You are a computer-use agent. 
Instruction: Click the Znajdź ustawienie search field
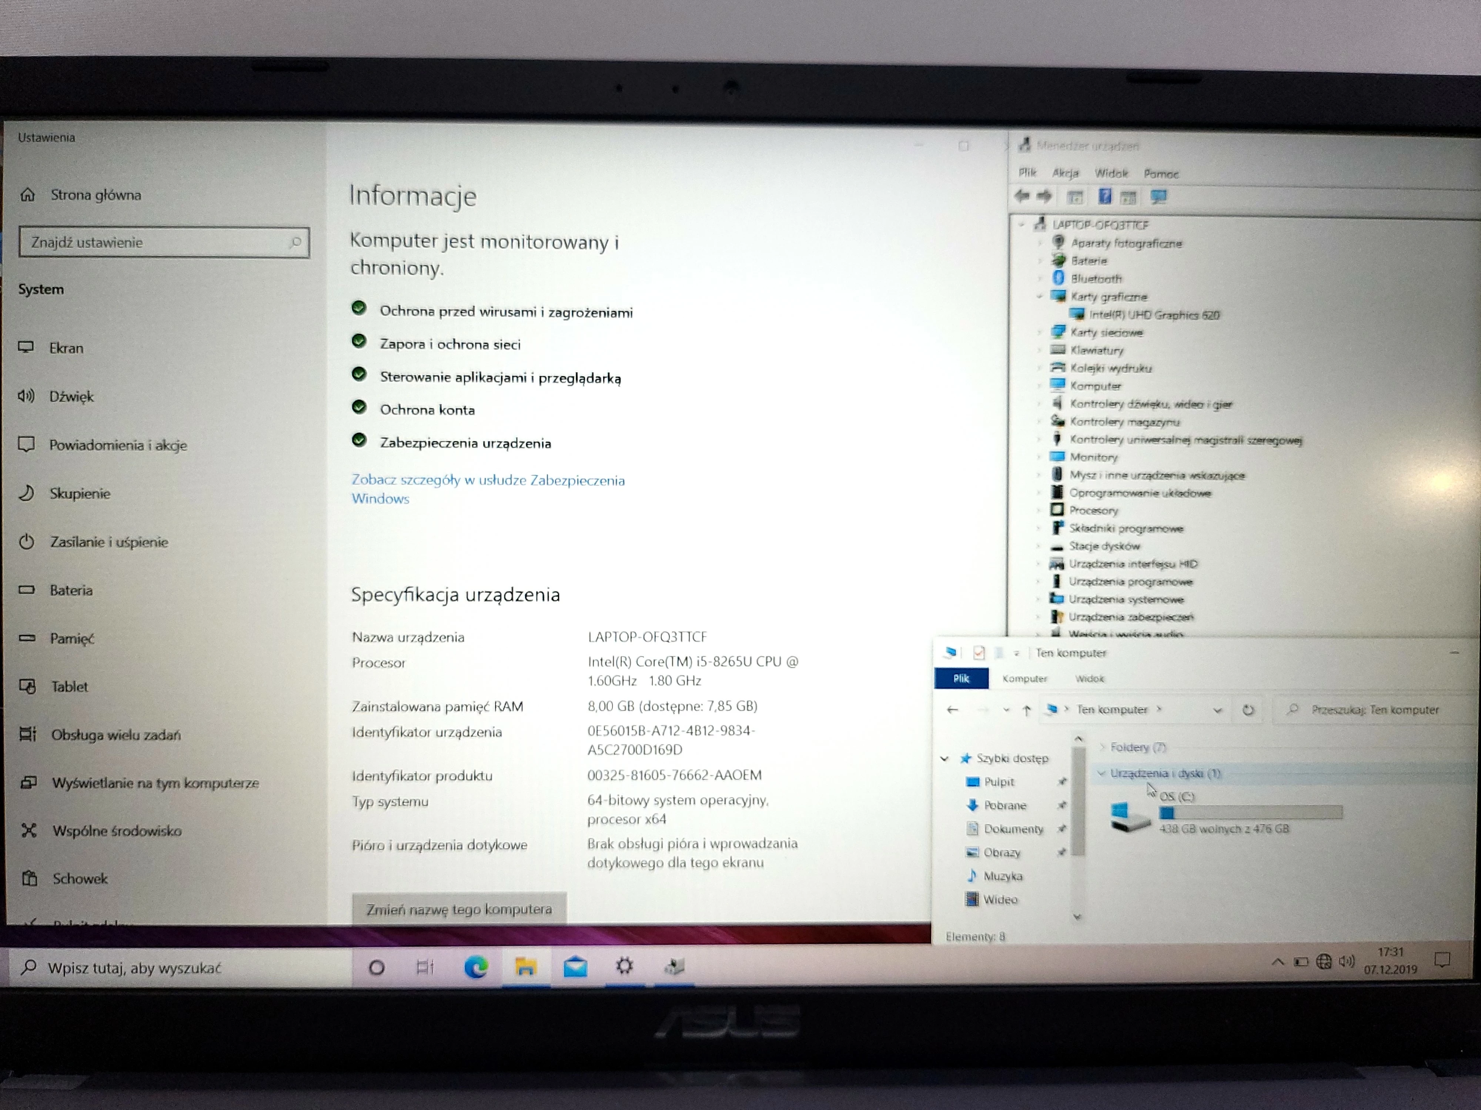coord(164,242)
